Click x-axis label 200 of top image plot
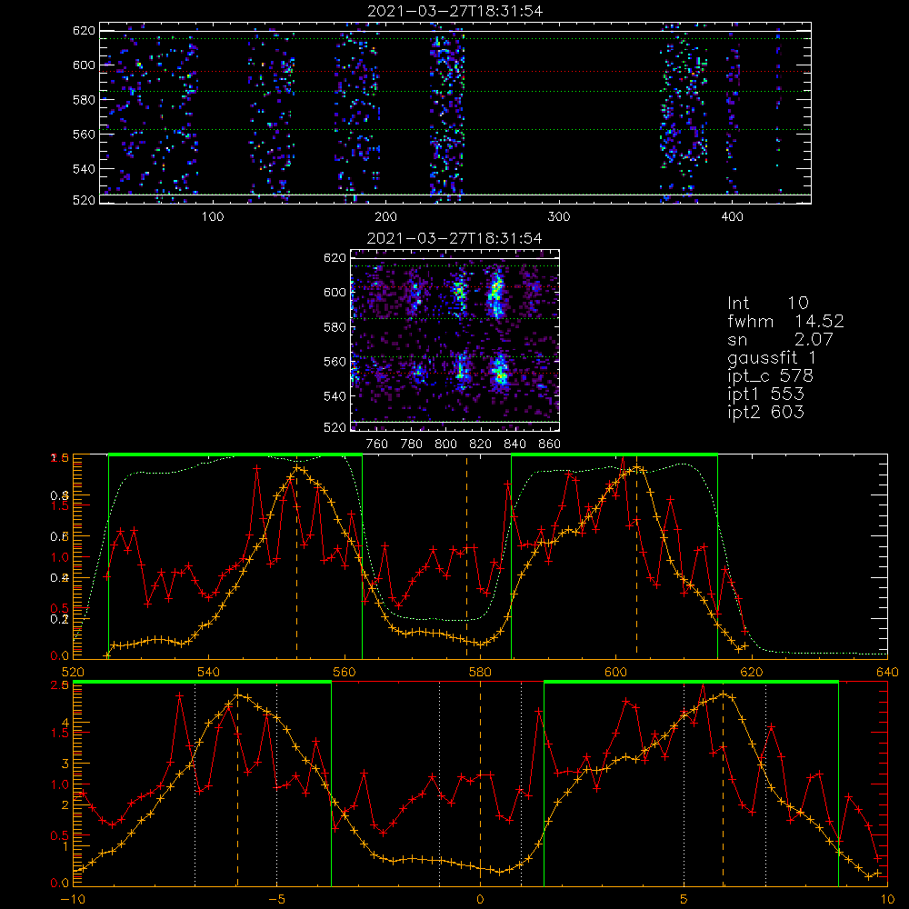 pos(385,217)
